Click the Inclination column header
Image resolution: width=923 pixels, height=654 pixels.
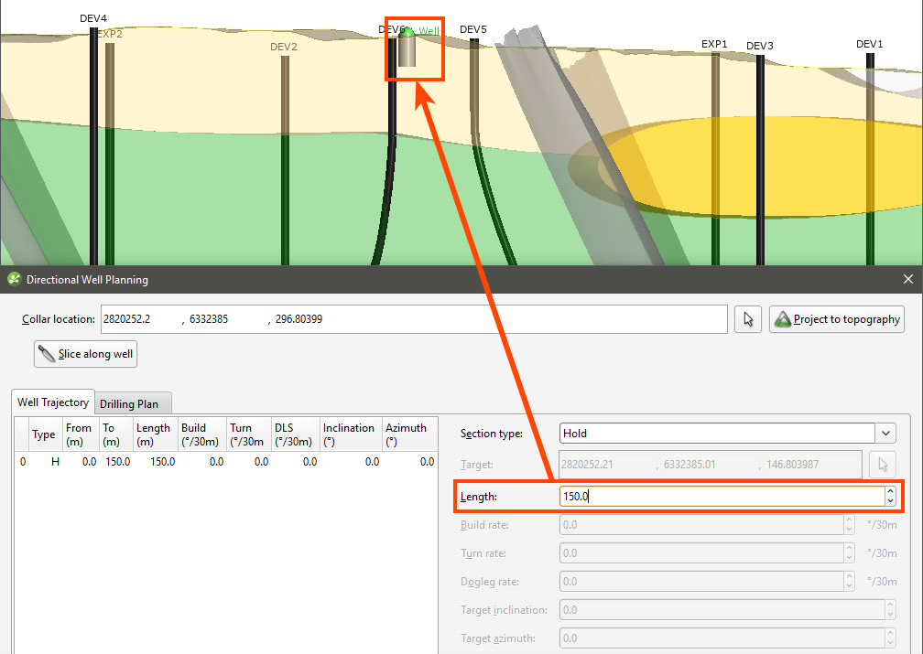point(348,434)
